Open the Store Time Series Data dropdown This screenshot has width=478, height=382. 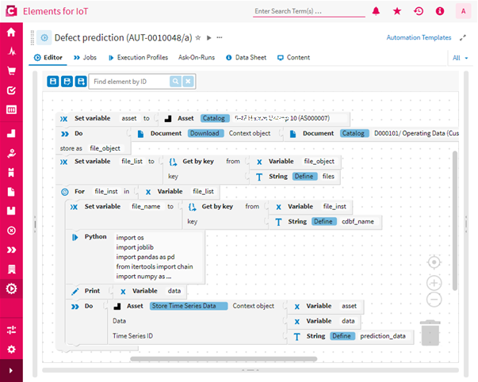tap(189, 306)
